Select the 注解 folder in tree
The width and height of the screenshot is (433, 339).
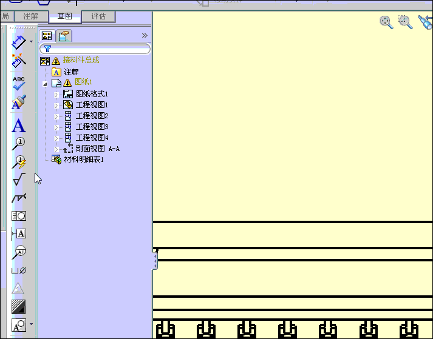(x=71, y=72)
